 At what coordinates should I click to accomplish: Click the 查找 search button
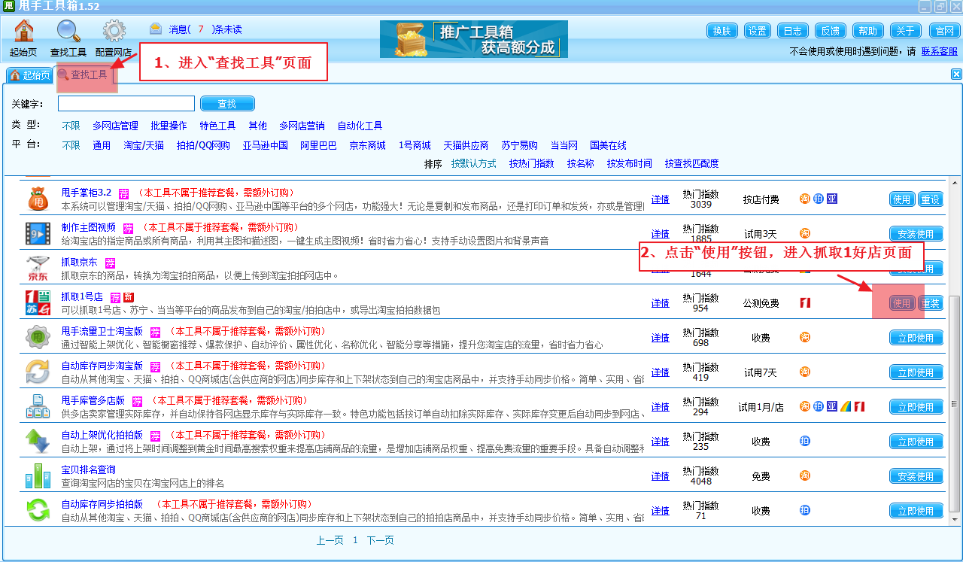click(x=227, y=104)
